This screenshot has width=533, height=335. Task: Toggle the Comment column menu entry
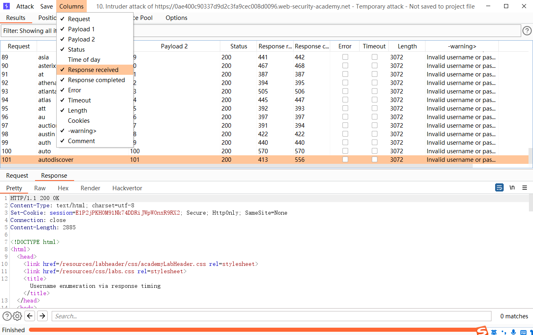pyautogui.click(x=95, y=141)
